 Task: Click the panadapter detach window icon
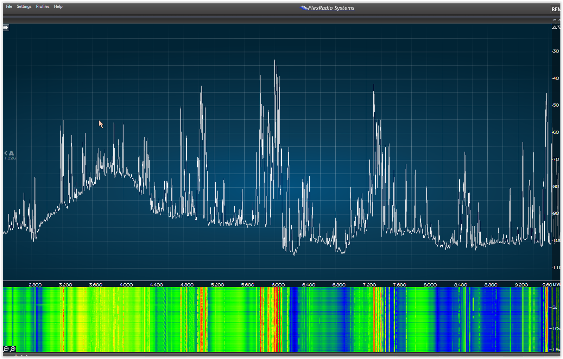[x=555, y=20]
